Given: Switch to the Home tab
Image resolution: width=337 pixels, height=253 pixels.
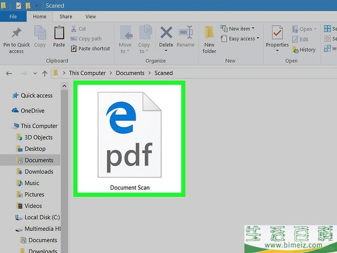Looking at the screenshot, I should [39, 17].
